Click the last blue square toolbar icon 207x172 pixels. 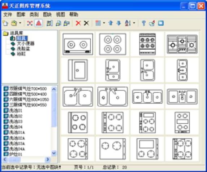[x=161, y=23]
